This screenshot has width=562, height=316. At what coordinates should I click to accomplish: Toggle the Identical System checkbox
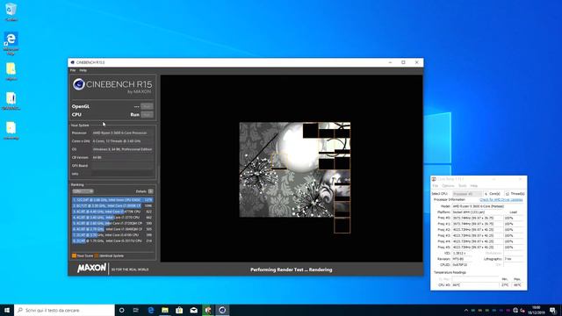[x=97, y=255]
